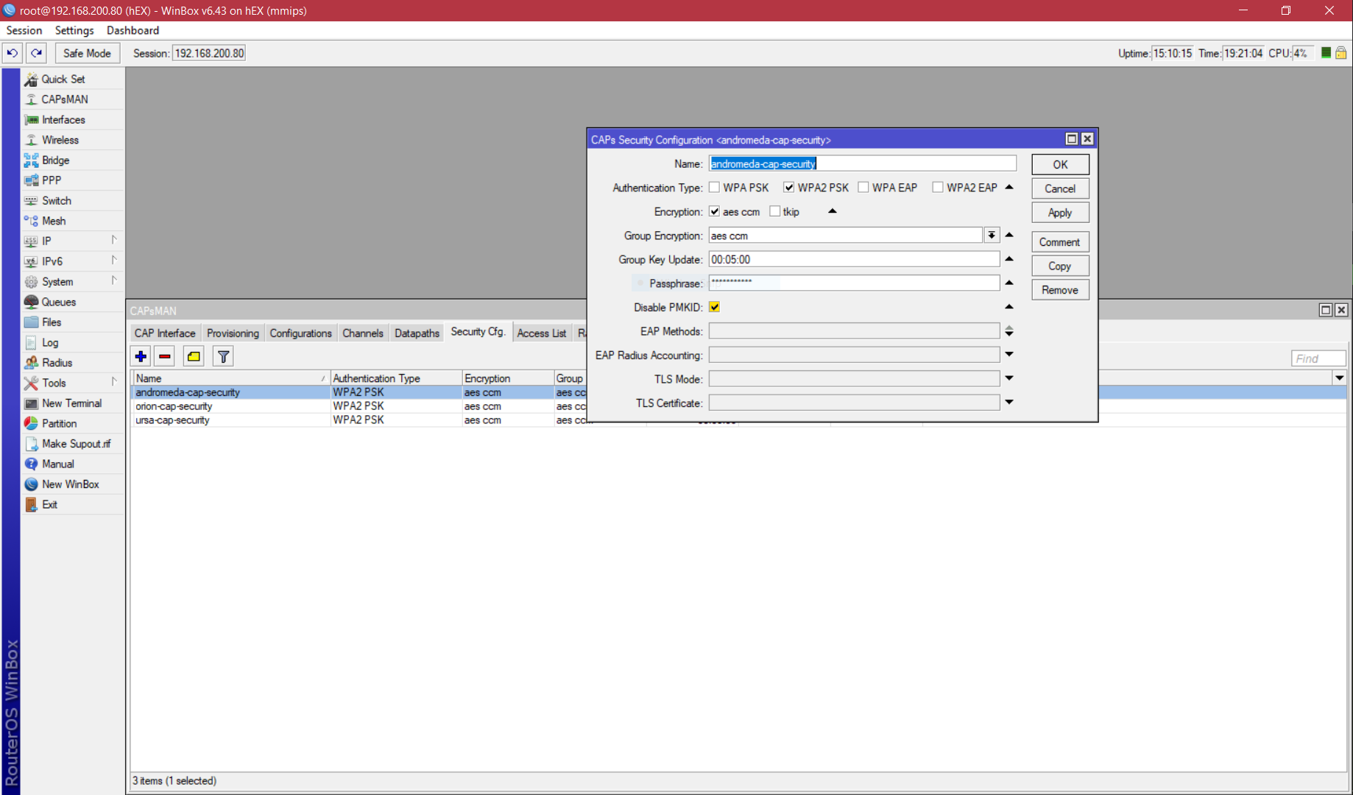Click the blue plus add icon

click(x=141, y=357)
